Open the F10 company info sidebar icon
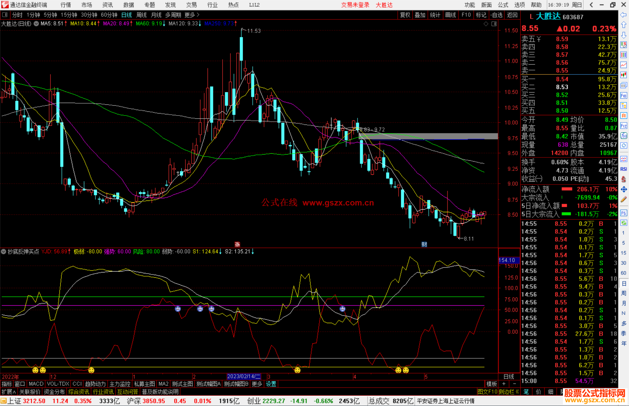Viewport: 629px width, 406px height. pos(623,95)
